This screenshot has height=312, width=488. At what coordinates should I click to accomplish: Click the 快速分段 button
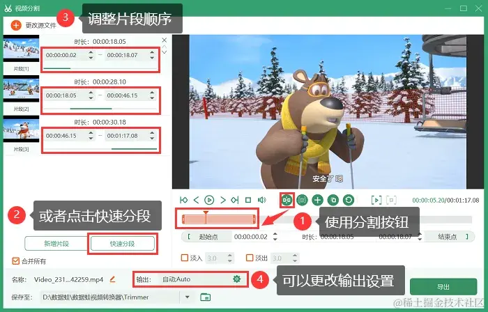tap(122, 244)
